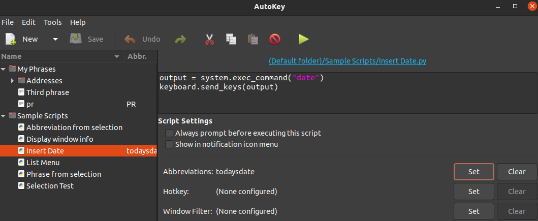This screenshot has width=538, height=221.
Task: Click the Save toolbar button
Action: click(x=86, y=39)
